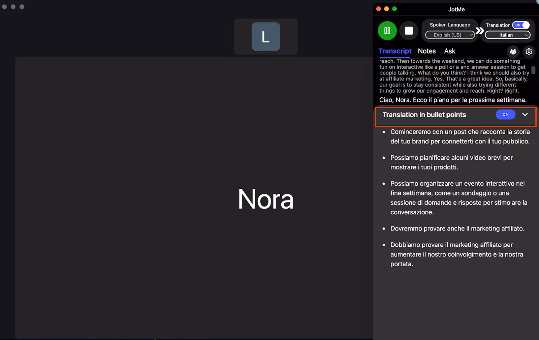Maximize the JotMe window
Image resolution: width=539 pixels, height=340 pixels.
(x=394, y=9)
